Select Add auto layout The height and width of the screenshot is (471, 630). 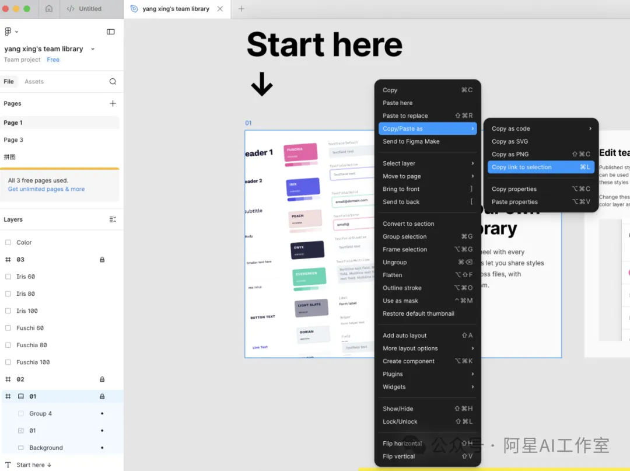point(428,335)
